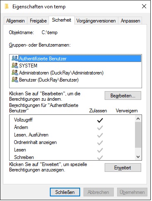Open the Anpassen tab
This screenshot has height=201, width=152.
(130, 21)
